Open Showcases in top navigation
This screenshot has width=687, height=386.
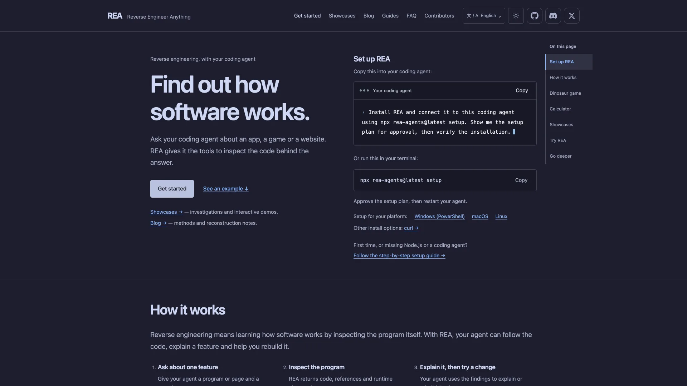coord(342,16)
